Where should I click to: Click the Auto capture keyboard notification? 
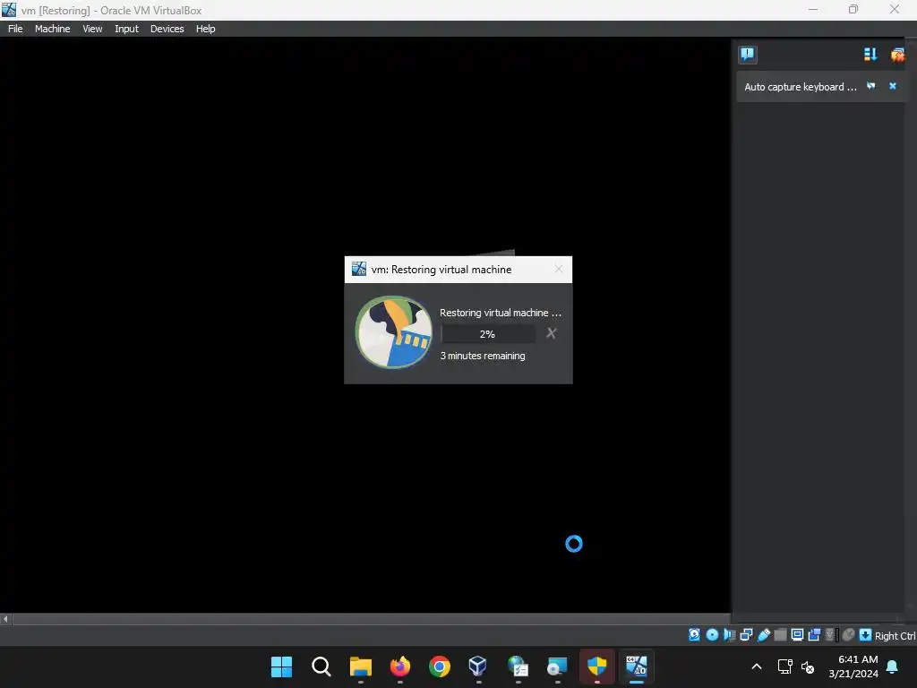coord(820,87)
